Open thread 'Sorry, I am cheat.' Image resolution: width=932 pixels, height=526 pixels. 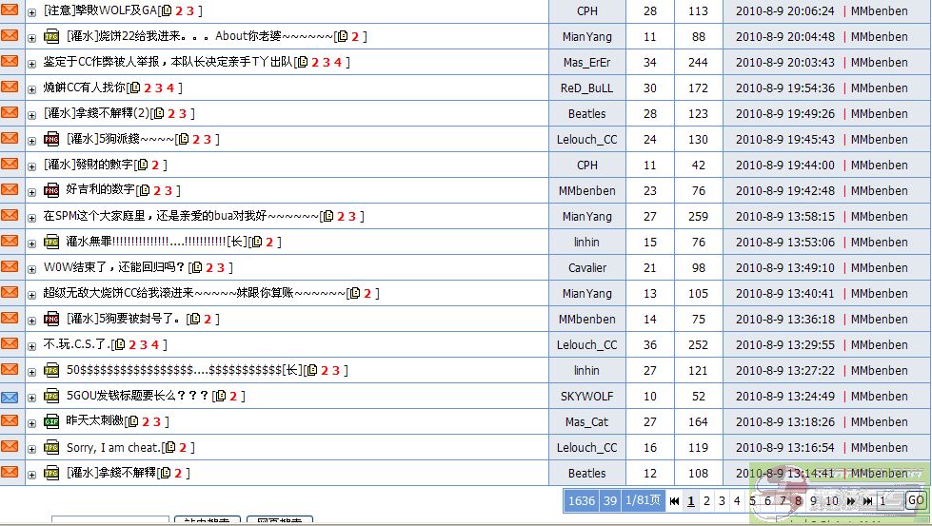[x=113, y=447]
